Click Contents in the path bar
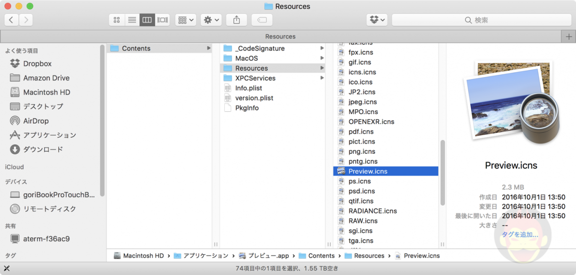This screenshot has height=275, width=576. [317, 256]
